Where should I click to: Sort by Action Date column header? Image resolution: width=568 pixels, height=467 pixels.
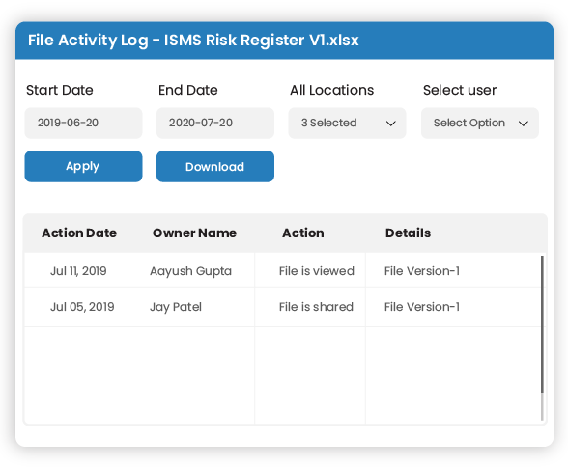pyautogui.click(x=79, y=233)
